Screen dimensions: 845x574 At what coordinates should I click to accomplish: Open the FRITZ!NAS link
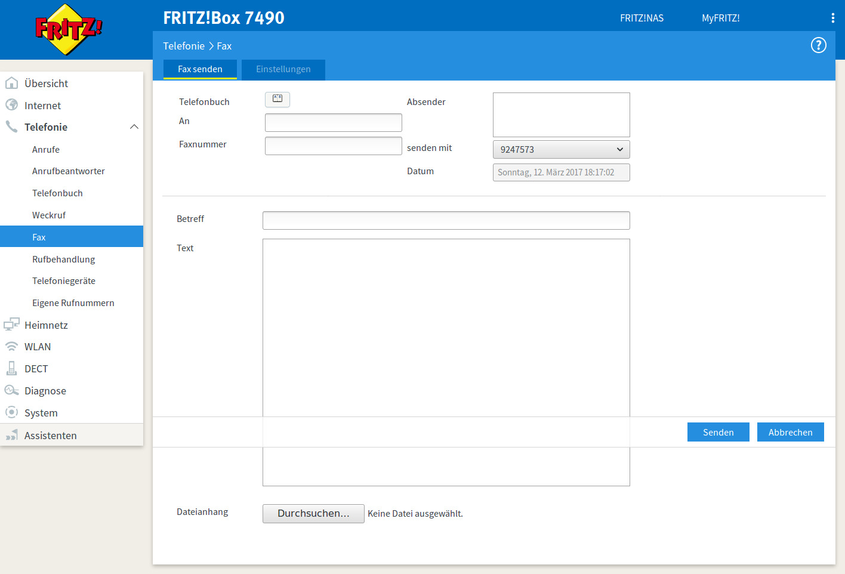(x=642, y=18)
